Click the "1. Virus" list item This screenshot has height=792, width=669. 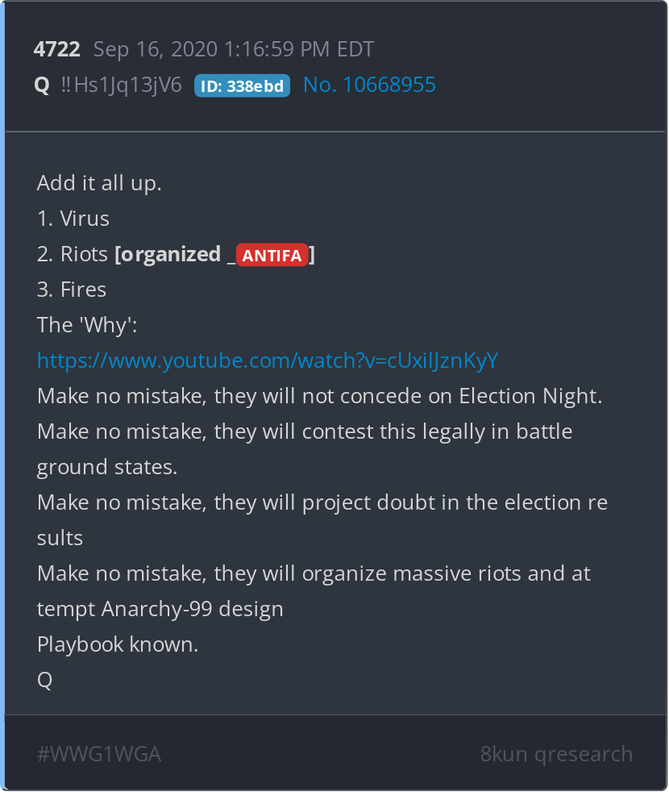[73, 219]
